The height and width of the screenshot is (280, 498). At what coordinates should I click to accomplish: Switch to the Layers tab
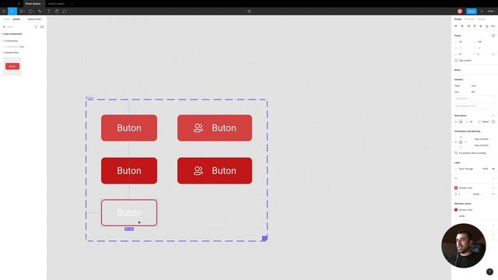[x=6, y=19]
